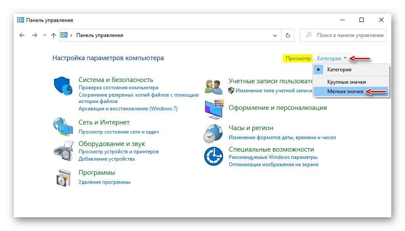Click the breadcrumb chevron before Панель управления
Image resolution: width=405 pixels, height=231 pixels.
pos(72,35)
